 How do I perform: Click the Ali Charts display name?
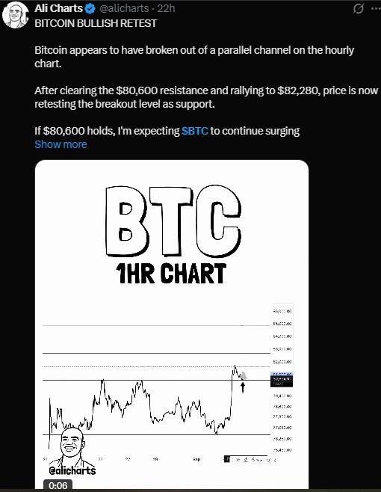coord(58,8)
